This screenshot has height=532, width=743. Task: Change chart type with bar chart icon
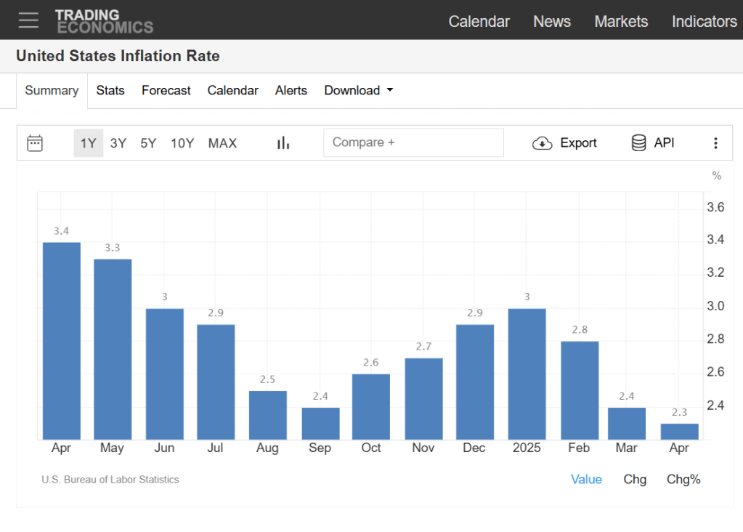point(283,143)
